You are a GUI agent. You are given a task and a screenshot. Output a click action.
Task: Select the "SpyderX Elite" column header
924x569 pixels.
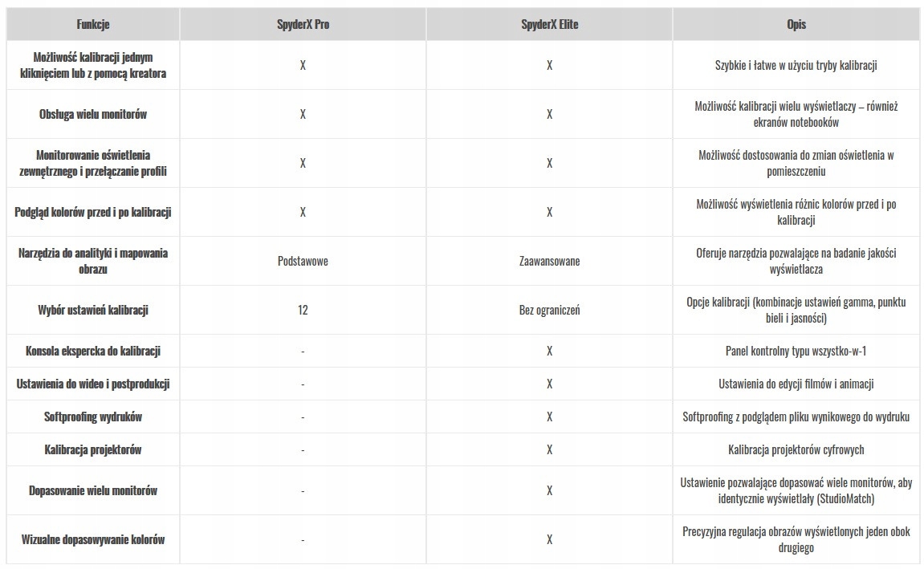pos(549,24)
